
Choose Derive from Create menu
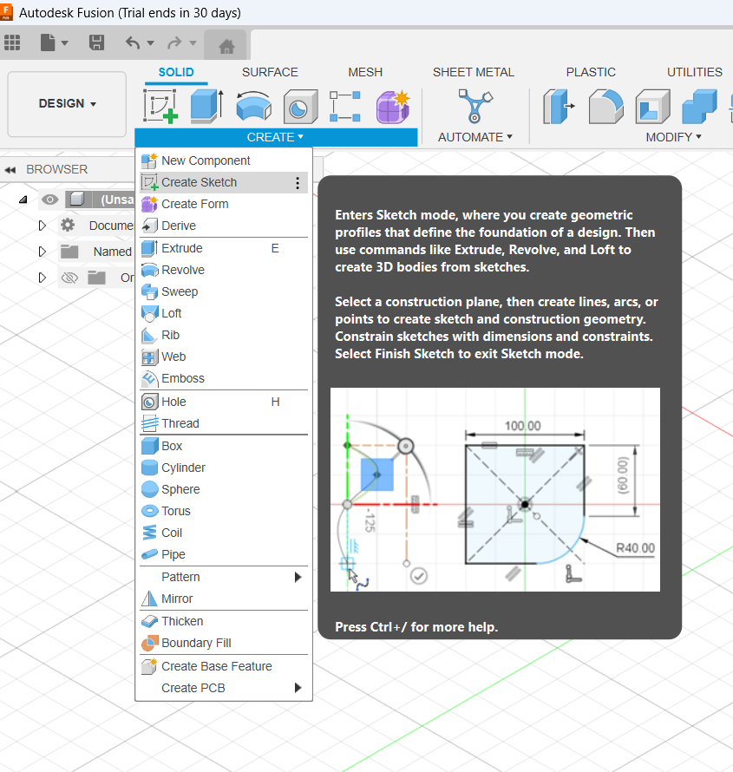pos(224,226)
